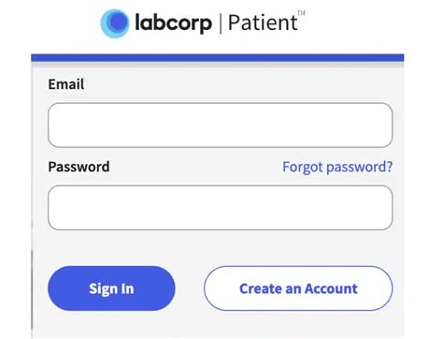Click the white space left of Labcorp logo
Viewport: 443px width, 339px height.
[50, 23]
